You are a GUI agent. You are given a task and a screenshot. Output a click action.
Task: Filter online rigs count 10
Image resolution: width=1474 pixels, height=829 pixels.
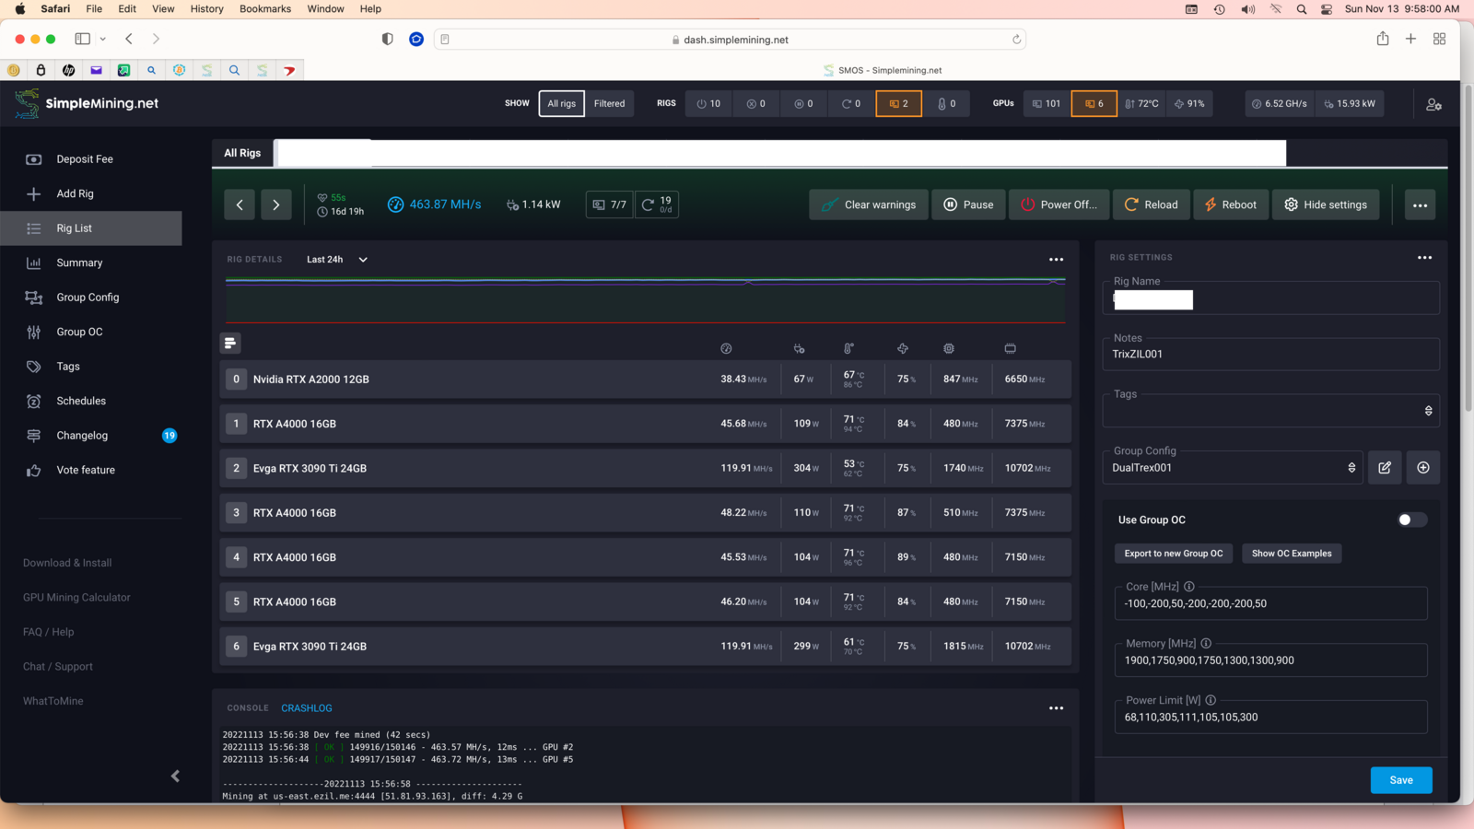click(x=708, y=104)
